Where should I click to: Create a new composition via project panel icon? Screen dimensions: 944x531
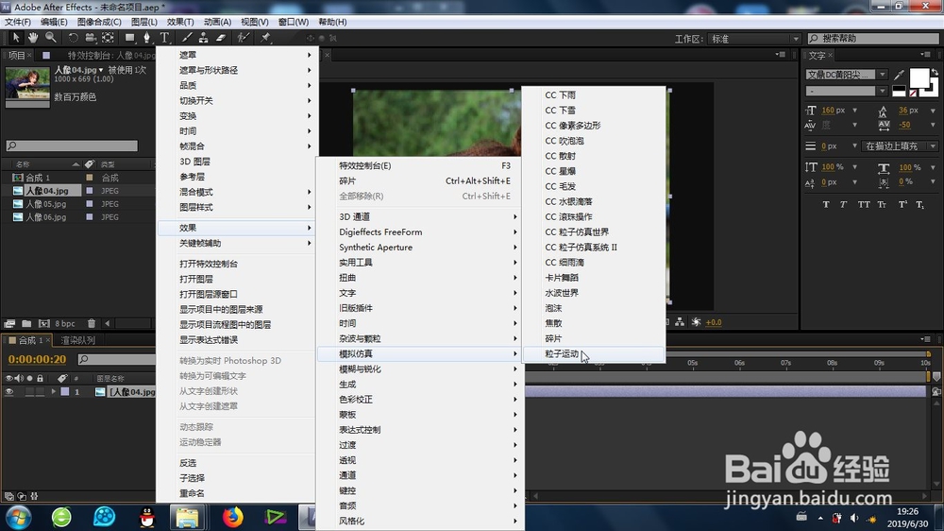(x=44, y=324)
